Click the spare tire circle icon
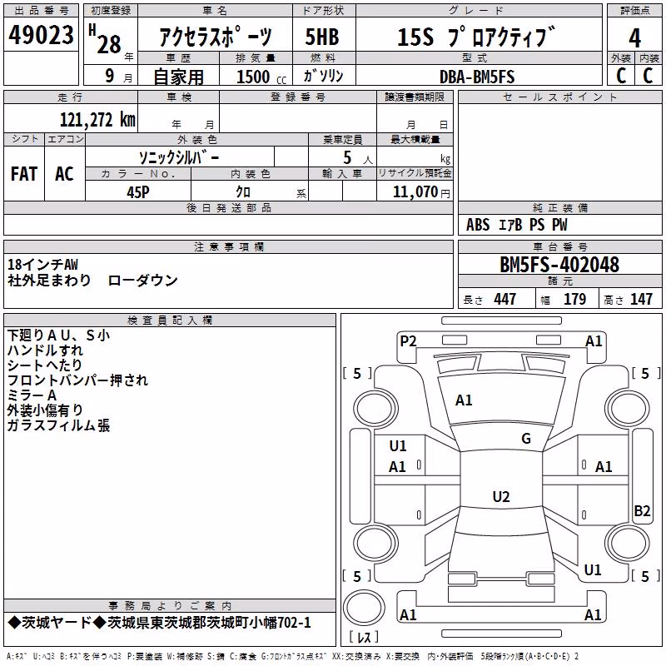Image resolution: width=666 pixels, height=666 pixels. coord(364,608)
